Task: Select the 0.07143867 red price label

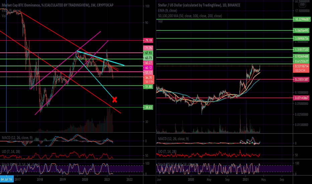Action: (x=302, y=98)
